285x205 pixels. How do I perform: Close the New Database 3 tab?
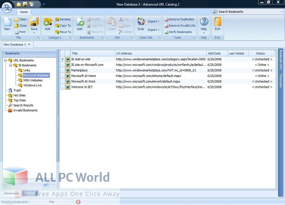[x=29, y=44]
